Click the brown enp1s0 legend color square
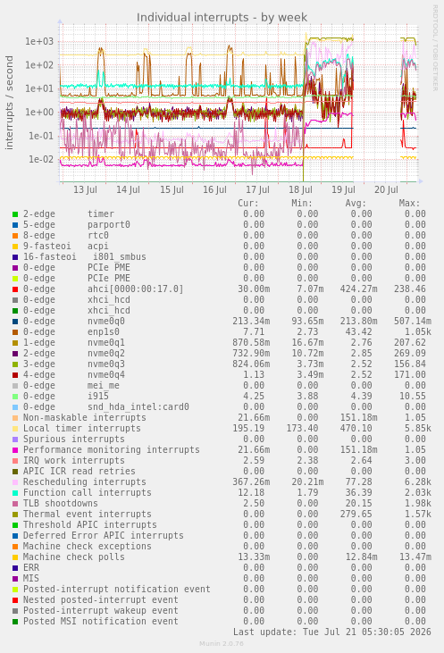Viewport: 444px width, 653px height. (x=15, y=332)
